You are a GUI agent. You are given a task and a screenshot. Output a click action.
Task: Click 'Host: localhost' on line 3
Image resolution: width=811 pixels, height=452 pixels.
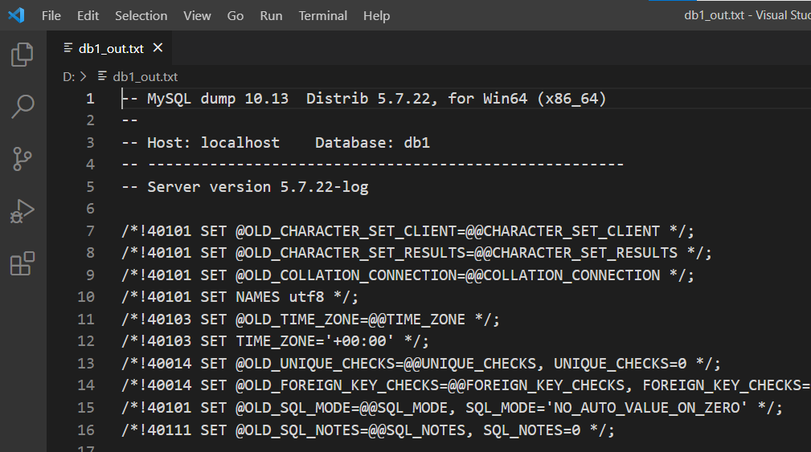(x=213, y=143)
